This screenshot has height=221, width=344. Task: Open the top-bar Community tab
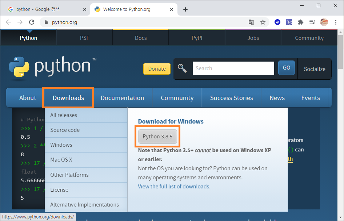point(309,38)
